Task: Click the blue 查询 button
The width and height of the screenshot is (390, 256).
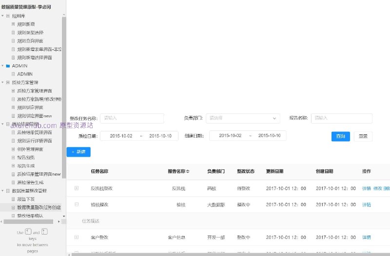Action: coord(340,136)
